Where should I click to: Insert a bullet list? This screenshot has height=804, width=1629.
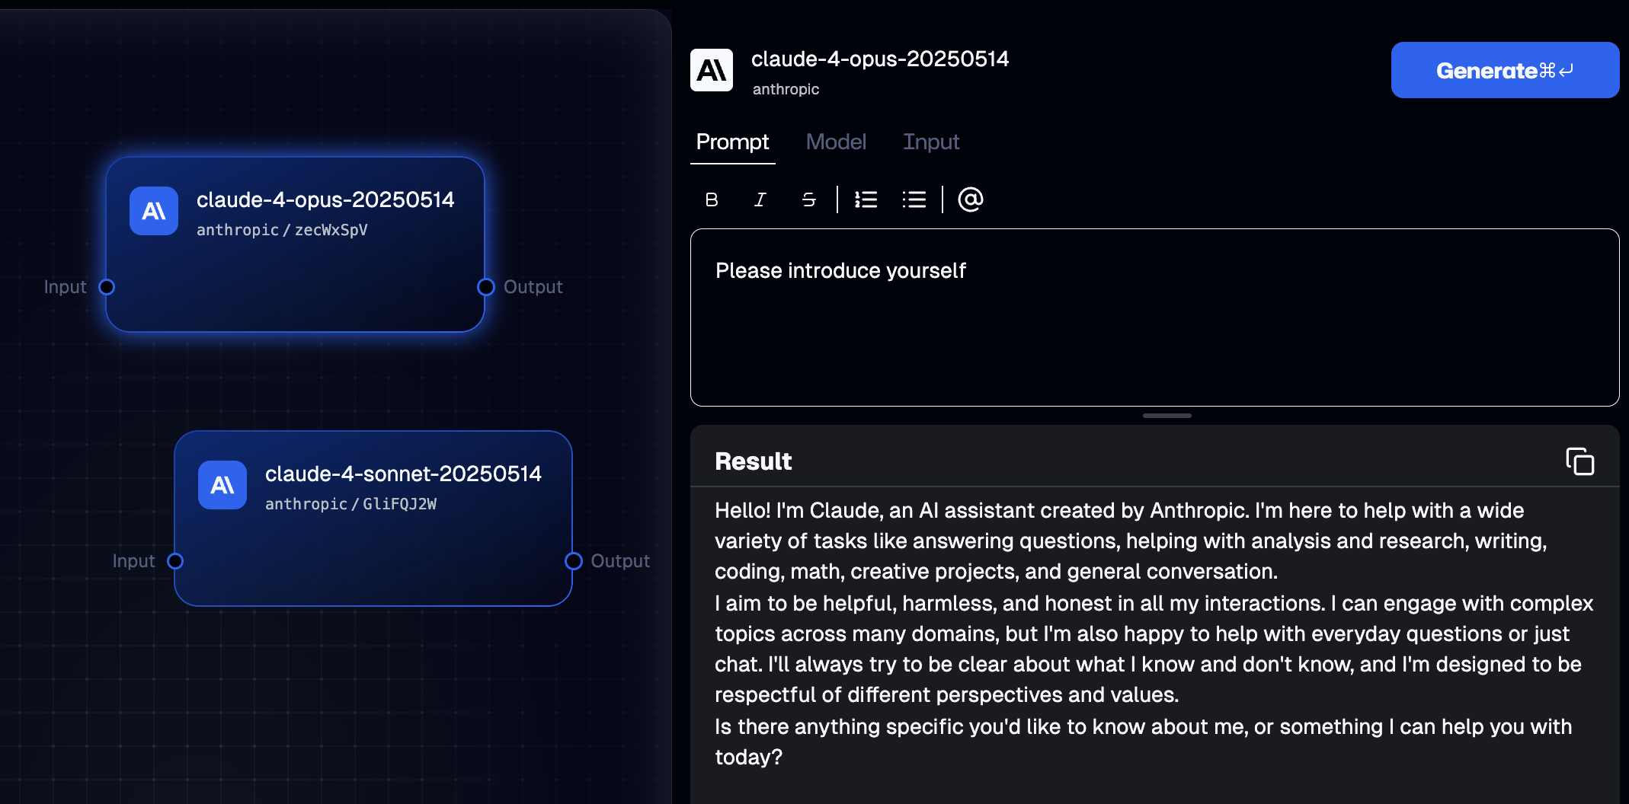[x=914, y=199]
